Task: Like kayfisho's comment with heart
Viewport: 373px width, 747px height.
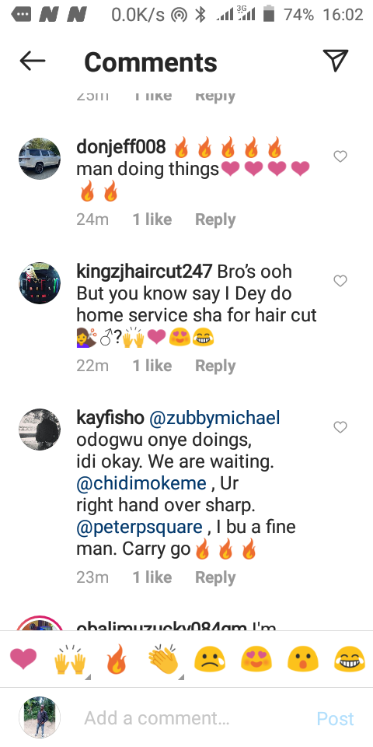Action: (x=340, y=427)
